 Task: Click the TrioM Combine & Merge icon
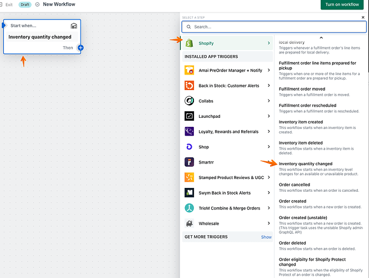click(x=189, y=208)
